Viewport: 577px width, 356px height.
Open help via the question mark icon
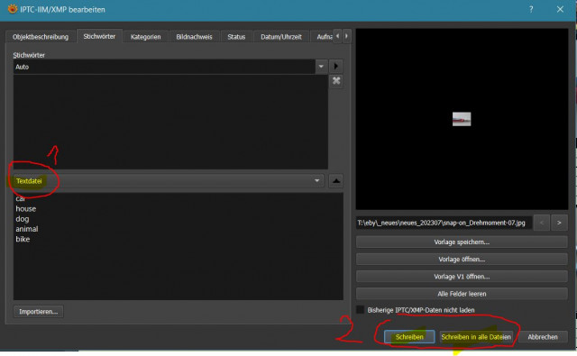[531, 10]
